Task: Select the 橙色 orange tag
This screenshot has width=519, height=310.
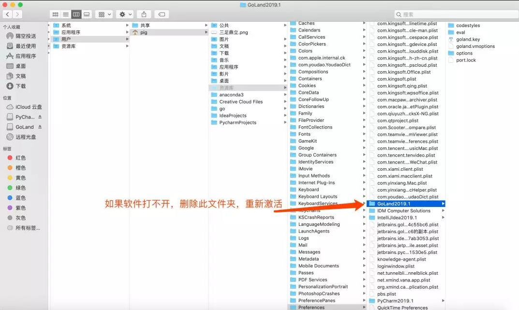Action: click(x=16, y=168)
